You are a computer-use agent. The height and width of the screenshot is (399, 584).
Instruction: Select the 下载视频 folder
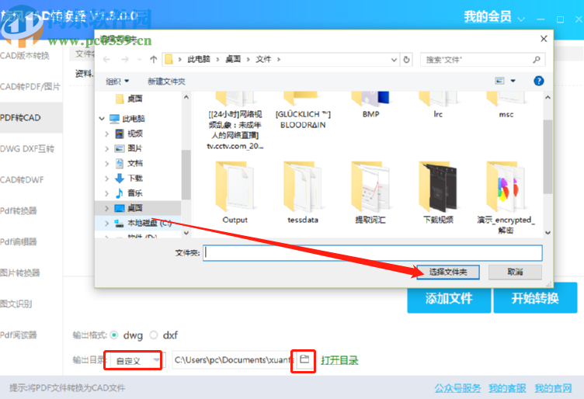(x=438, y=193)
